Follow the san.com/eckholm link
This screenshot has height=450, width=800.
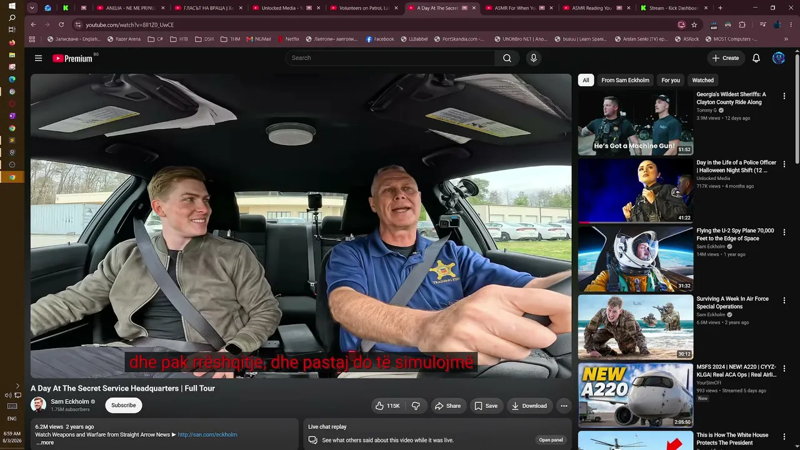[207, 434]
